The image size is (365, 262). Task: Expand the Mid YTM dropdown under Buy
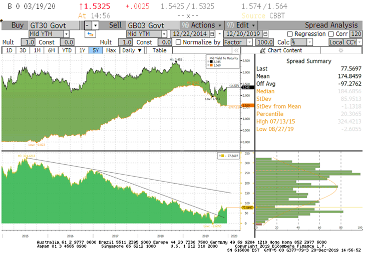click(66, 34)
